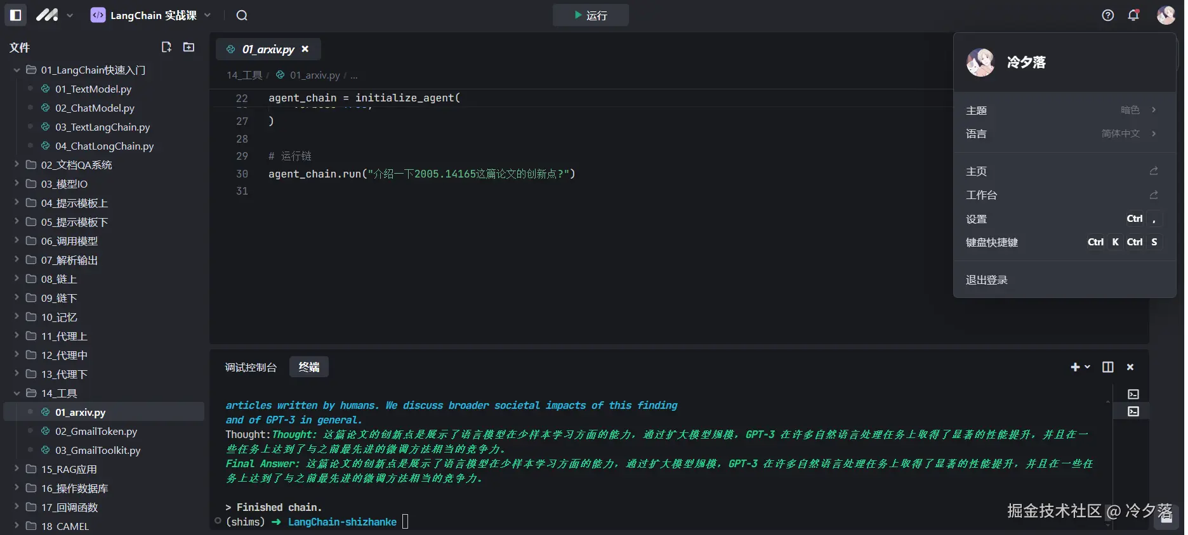Toggle the sidebar panel icon
Image resolution: width=1188 pixels, height=535 pixels.
[x=16, y=15]
